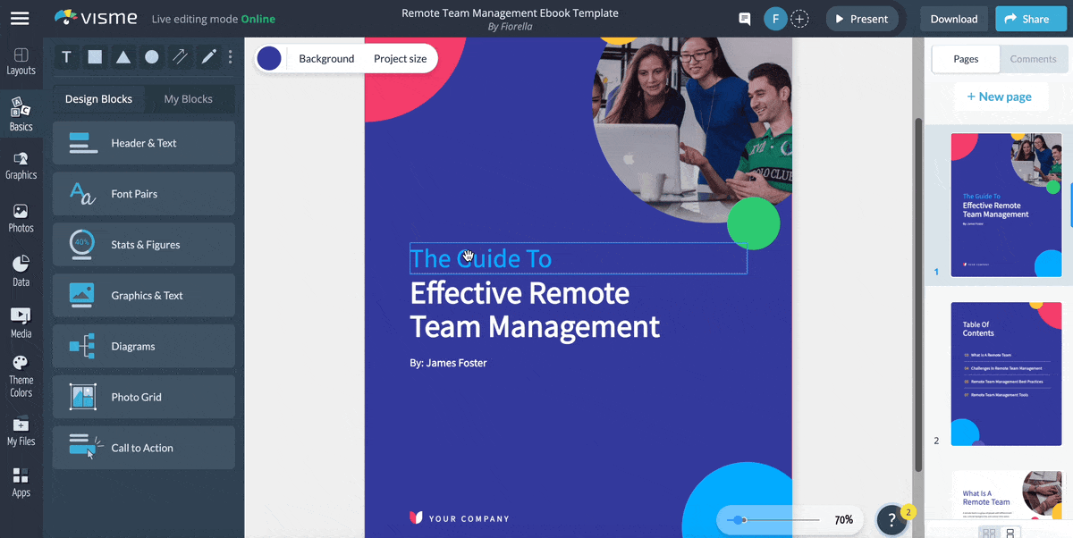The image size is (1073, 538).
Task: Select the circle shape tool
Action: point(152,57)
